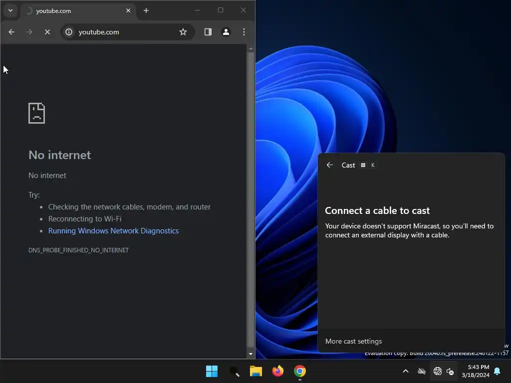511x383 pixels.
Task: Open Chrome side panel
Action: coord(208,32)
